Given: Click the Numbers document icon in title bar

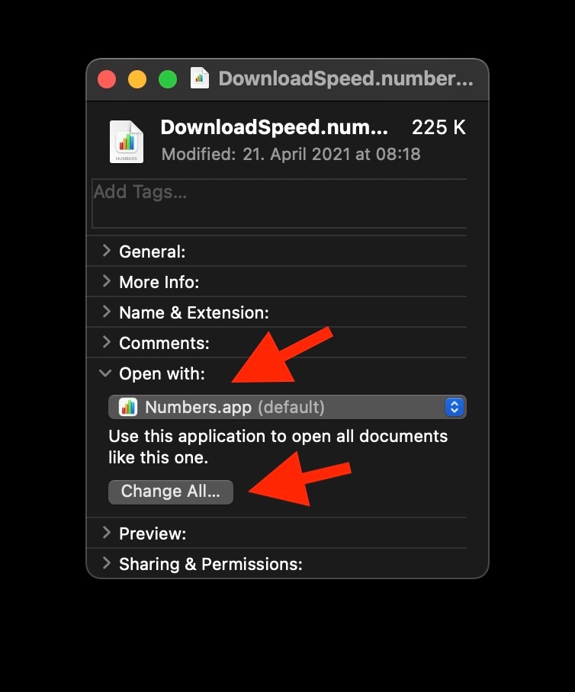Looking at the screenshot, I should [200, 78].
